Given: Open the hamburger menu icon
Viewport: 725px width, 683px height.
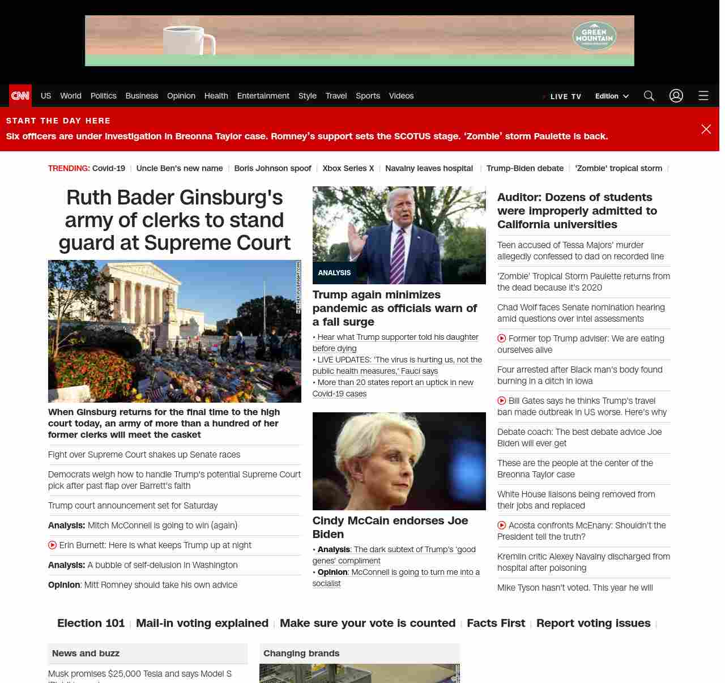Looking at the screenshot, I should [x=703, y=96].
